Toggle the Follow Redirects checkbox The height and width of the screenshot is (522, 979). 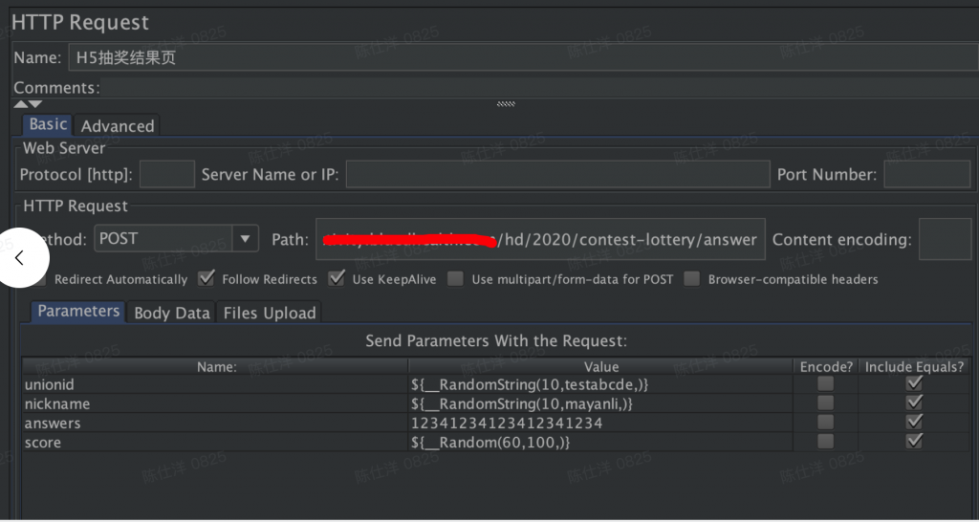coord(207,279)
